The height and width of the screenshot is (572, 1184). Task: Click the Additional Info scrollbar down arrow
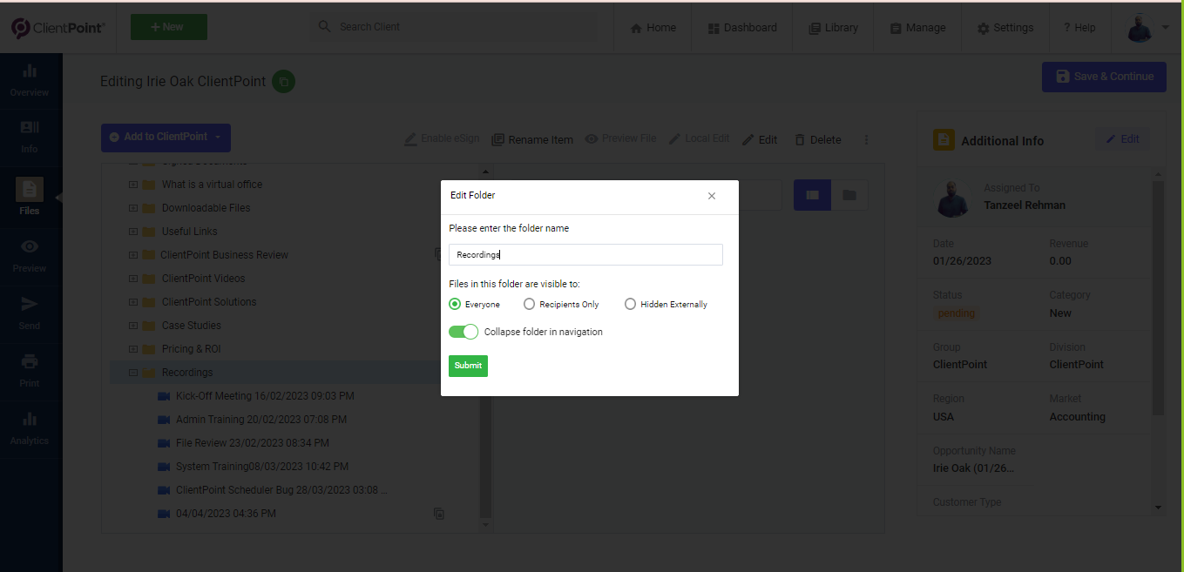point(1159,507)
